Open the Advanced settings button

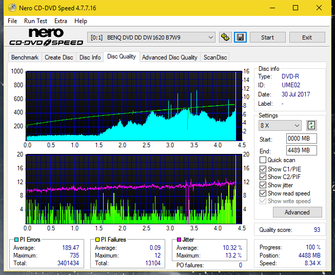point(297,212)
